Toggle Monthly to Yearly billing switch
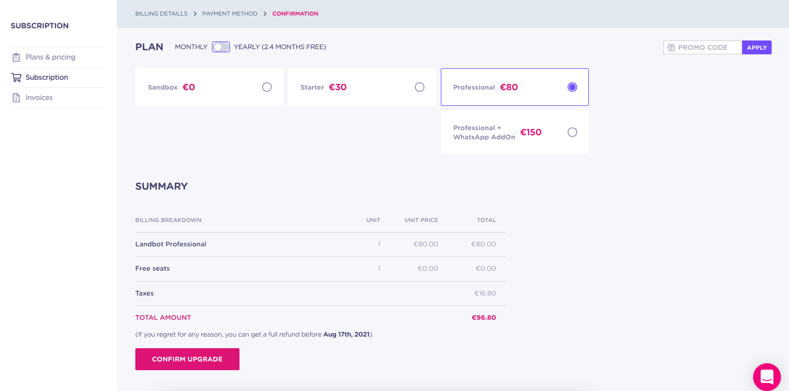Image resolution: width=789 pixels, height=391 pixels. 221,47
